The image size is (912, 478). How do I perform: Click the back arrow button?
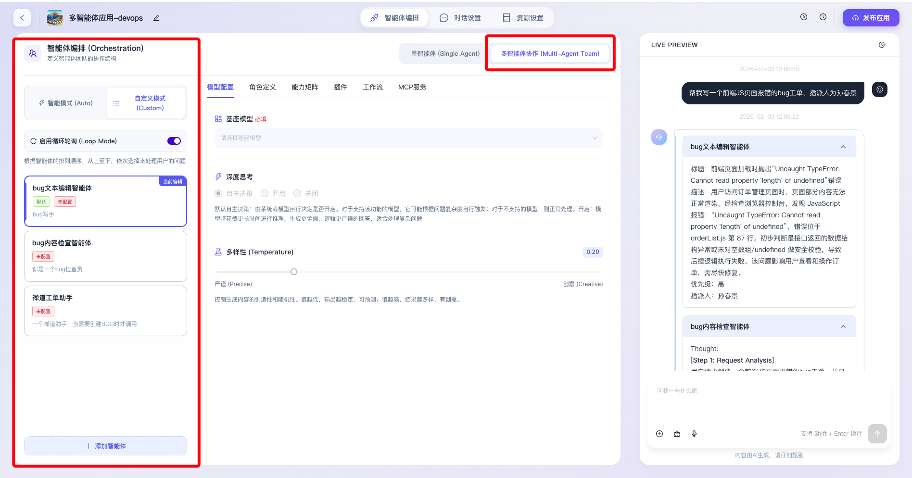22,18
